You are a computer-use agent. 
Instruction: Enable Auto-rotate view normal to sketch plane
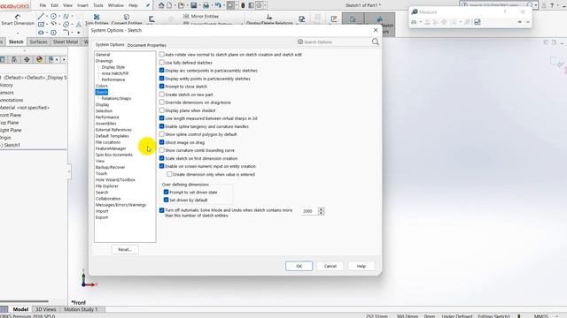(161, 55)
